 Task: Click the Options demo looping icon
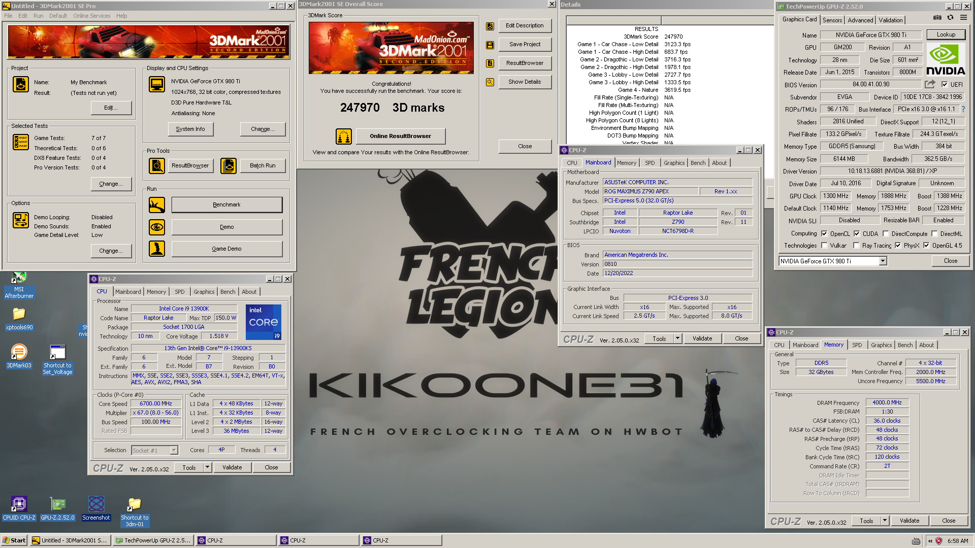21,220
